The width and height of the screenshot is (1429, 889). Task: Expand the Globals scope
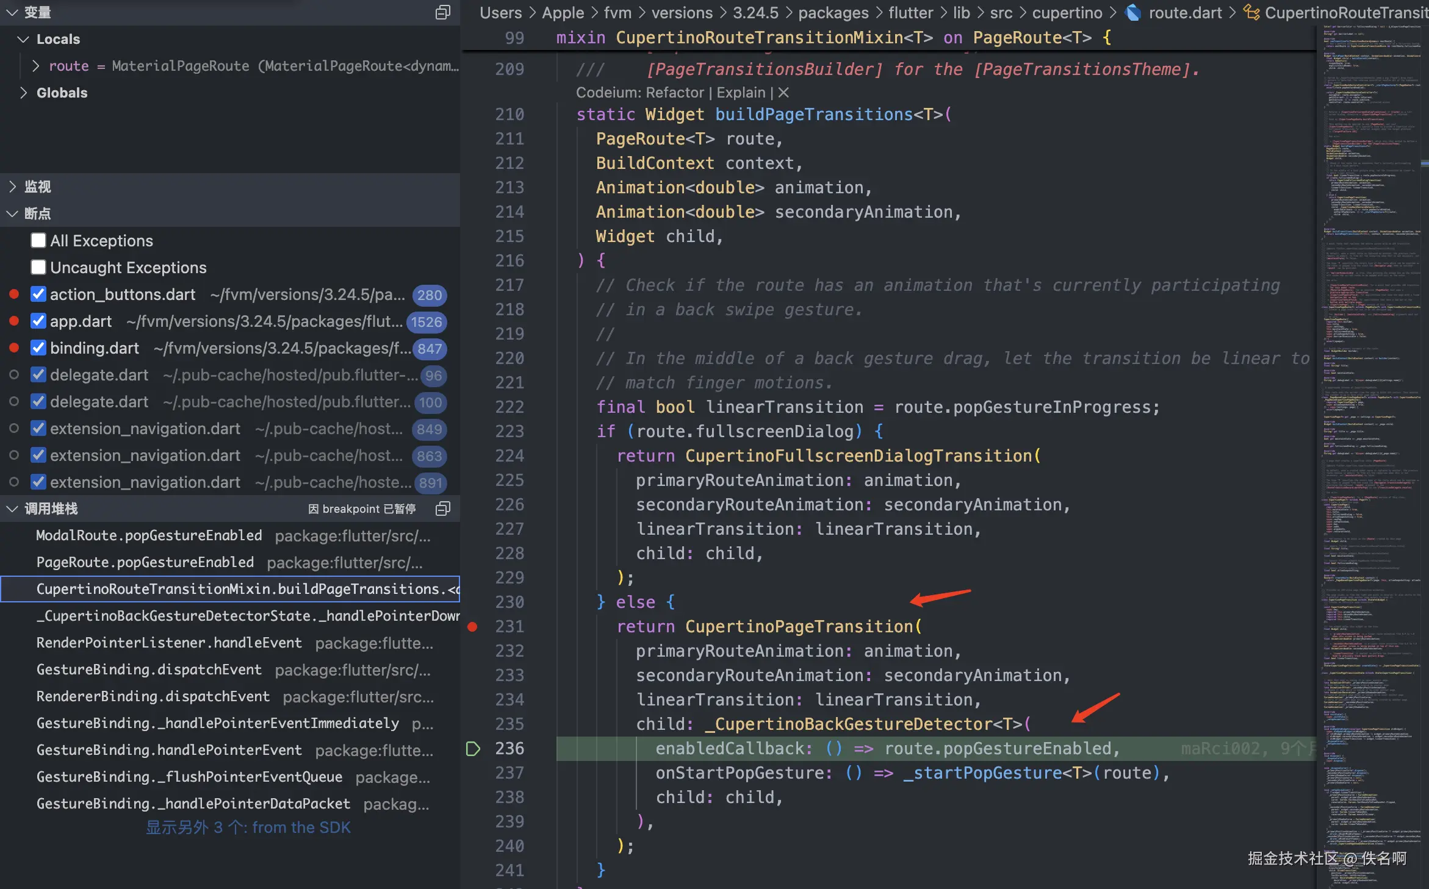[23, 93]
